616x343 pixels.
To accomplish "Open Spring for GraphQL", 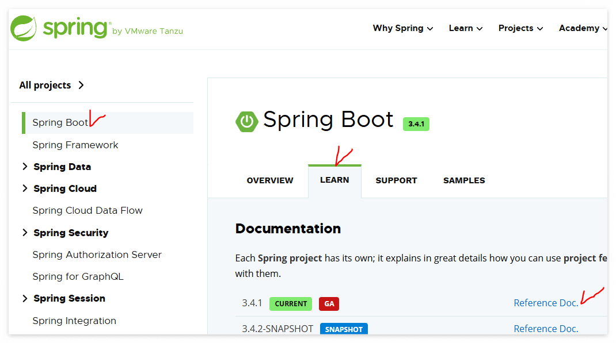I will [x=78, y=277].
